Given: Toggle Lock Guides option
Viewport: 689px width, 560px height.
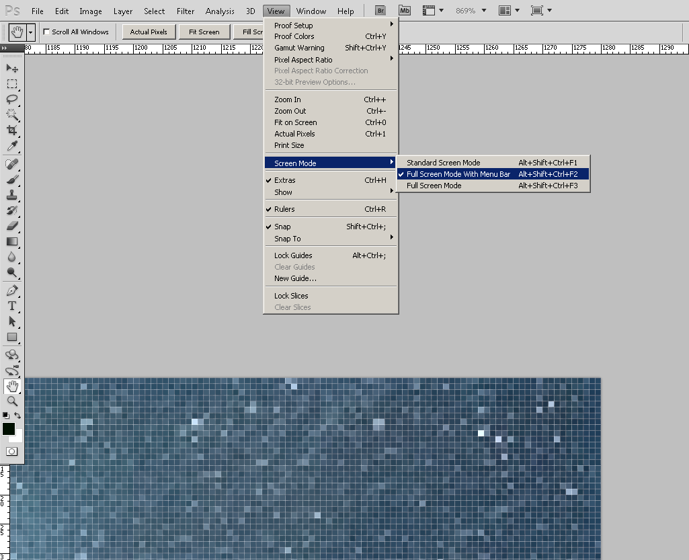Looking at the screenshot, I should [331, 255].
